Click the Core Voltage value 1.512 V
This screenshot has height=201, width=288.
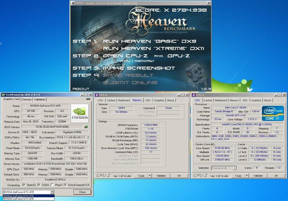pos(252,119)
